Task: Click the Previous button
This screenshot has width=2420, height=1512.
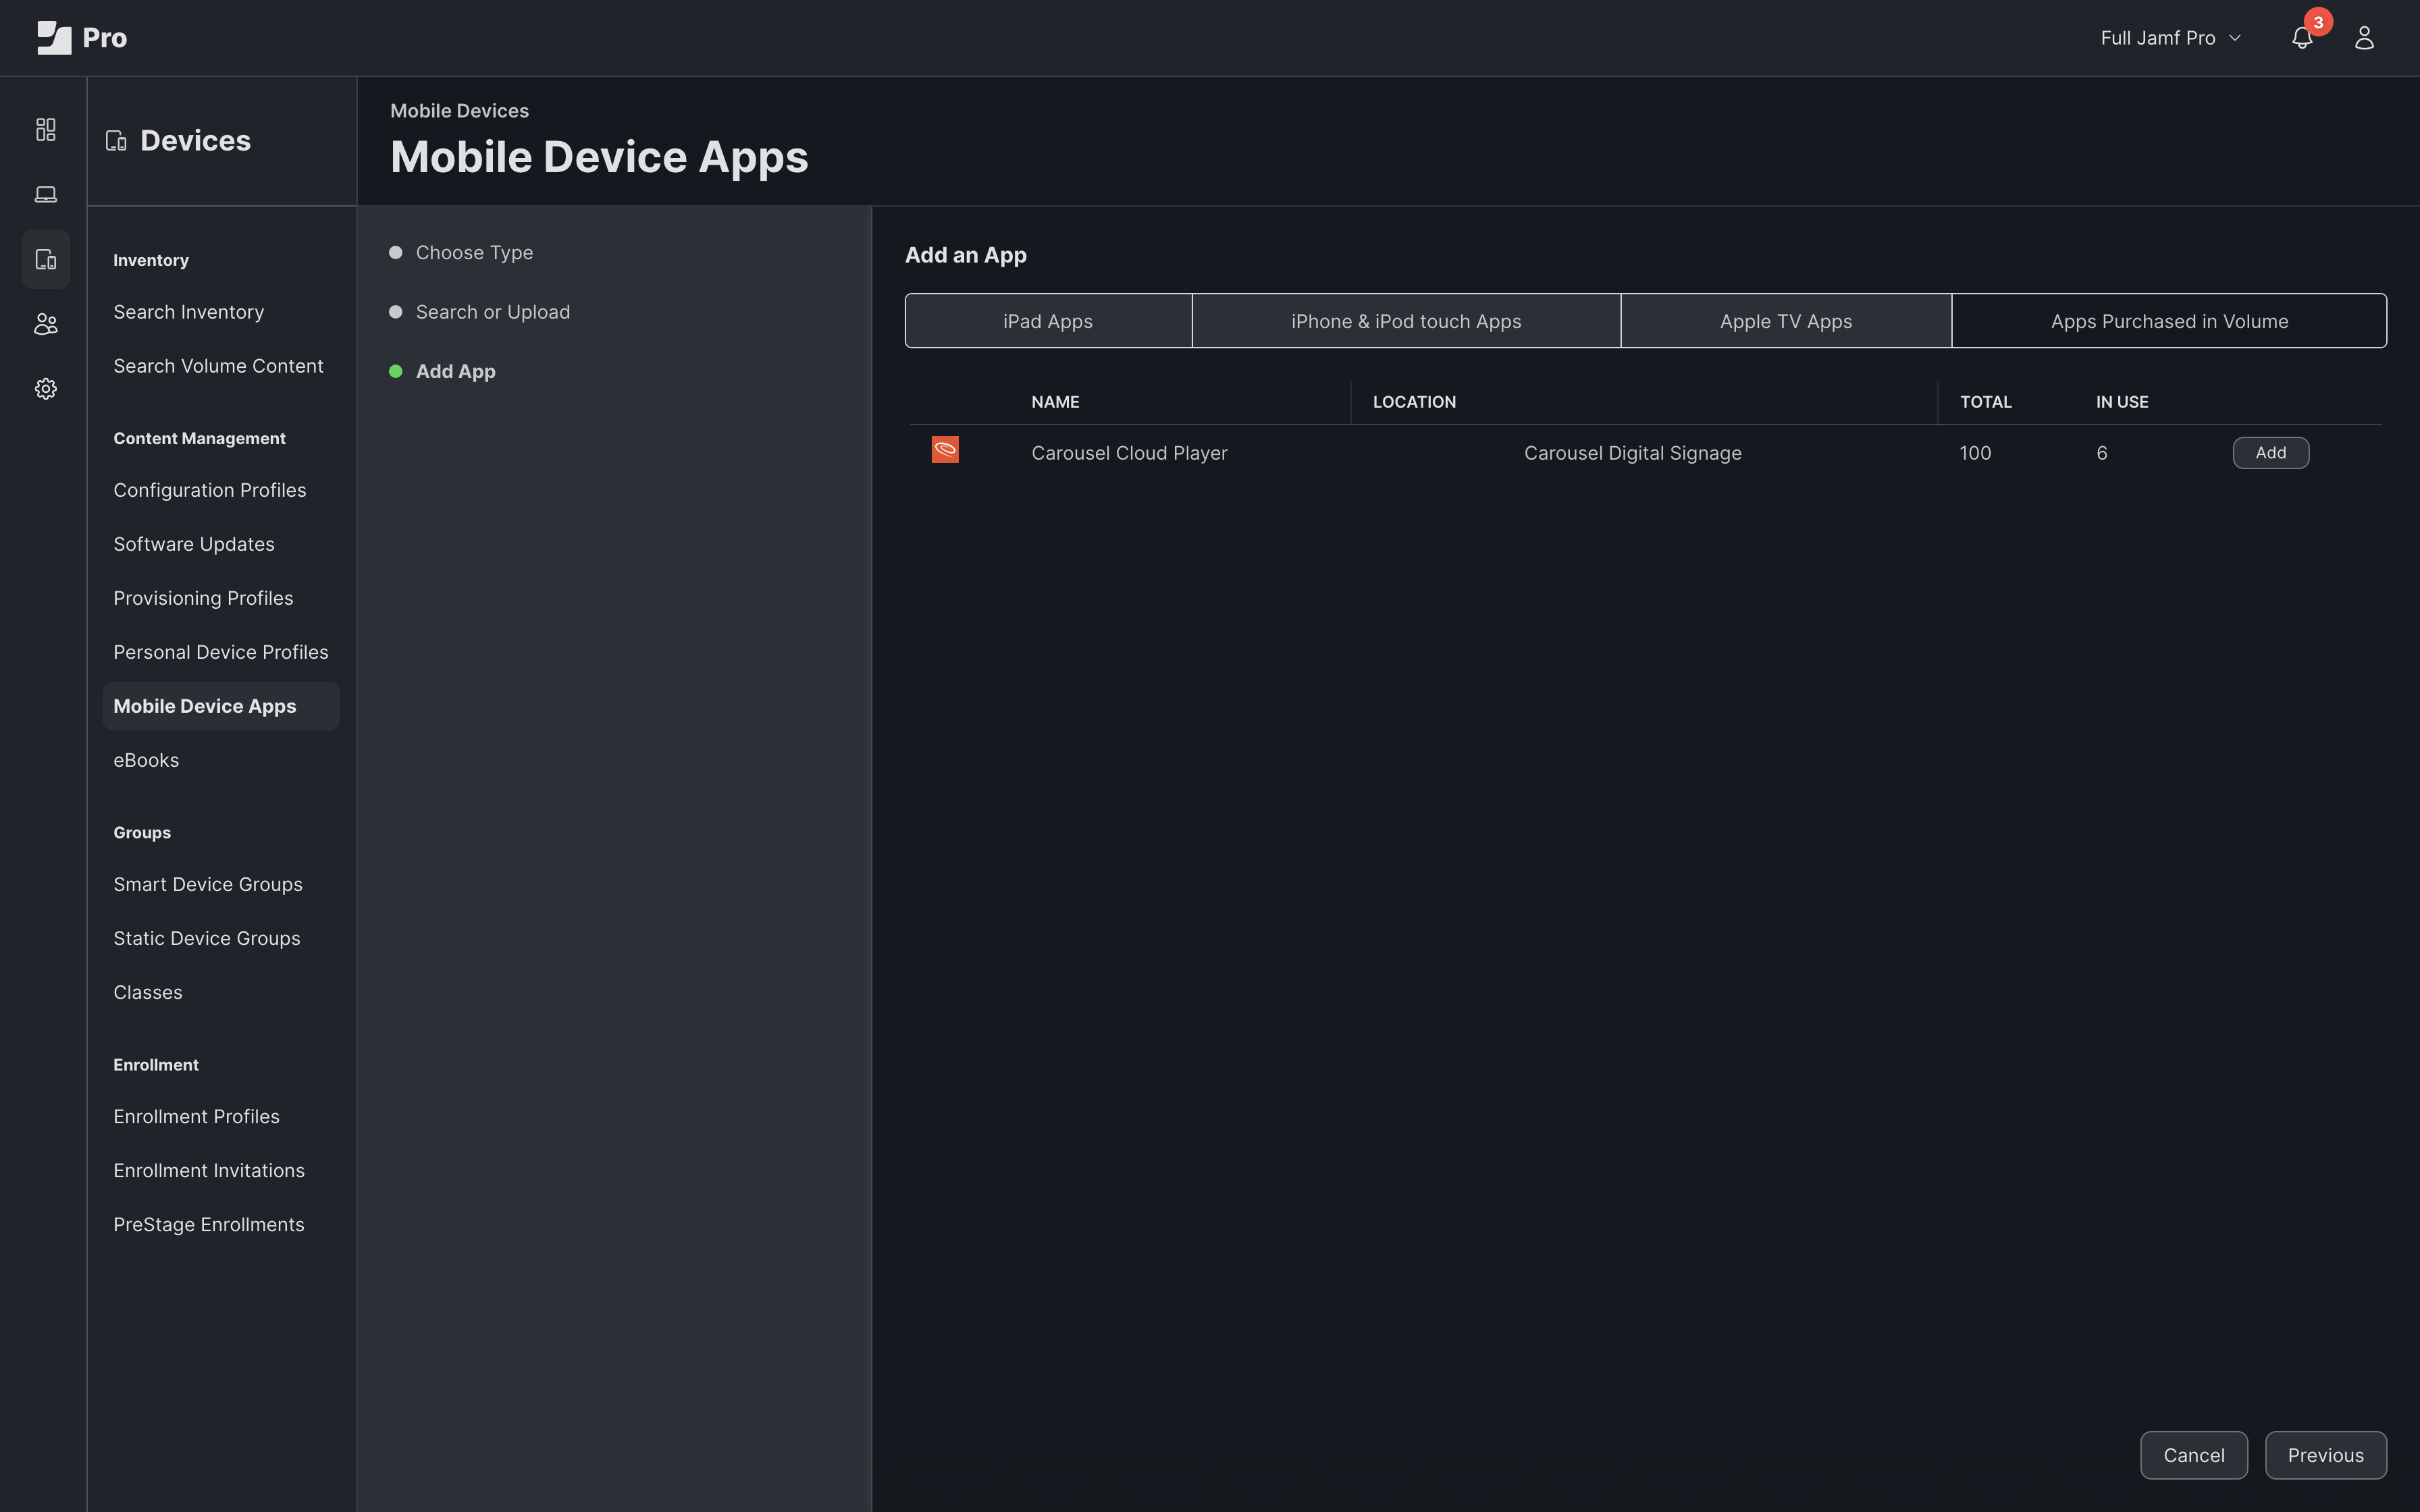Action: (x=2325, y=1455)
